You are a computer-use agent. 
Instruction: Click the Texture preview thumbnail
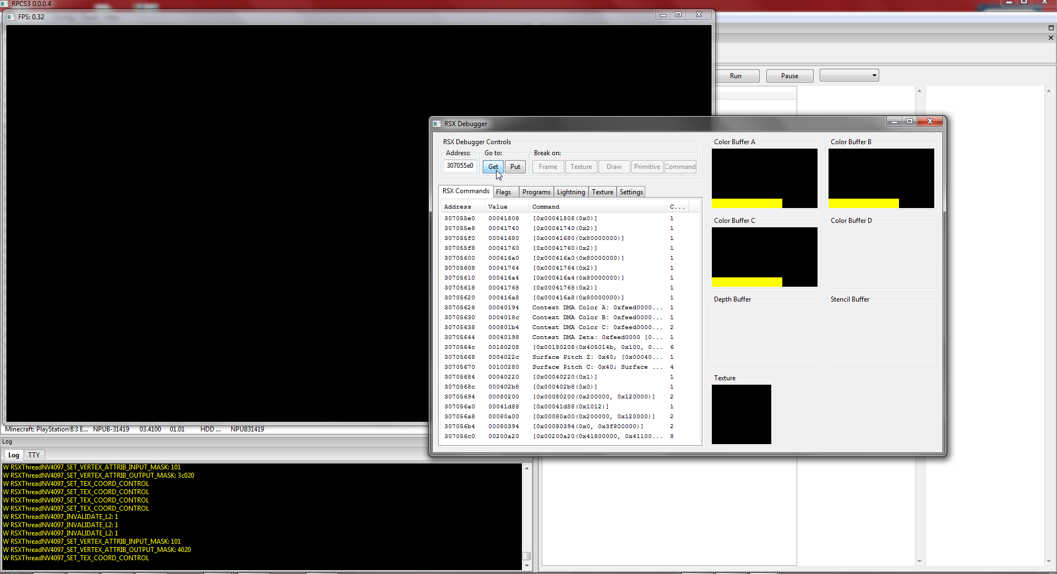pos(741,414)
